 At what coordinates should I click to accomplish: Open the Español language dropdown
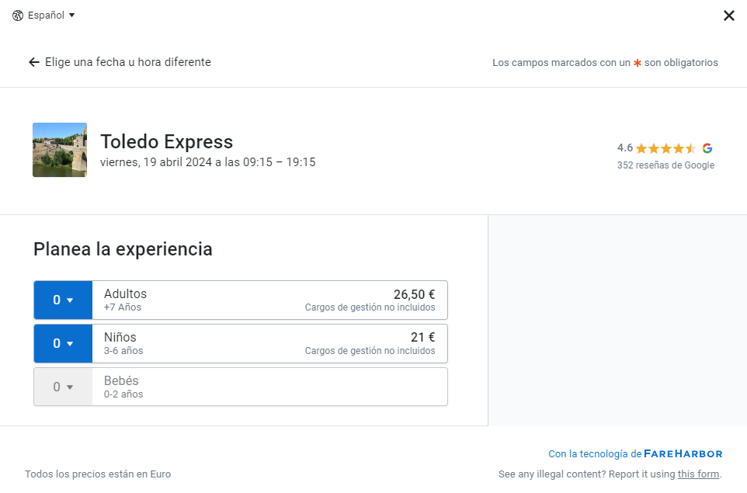point(51,16)
